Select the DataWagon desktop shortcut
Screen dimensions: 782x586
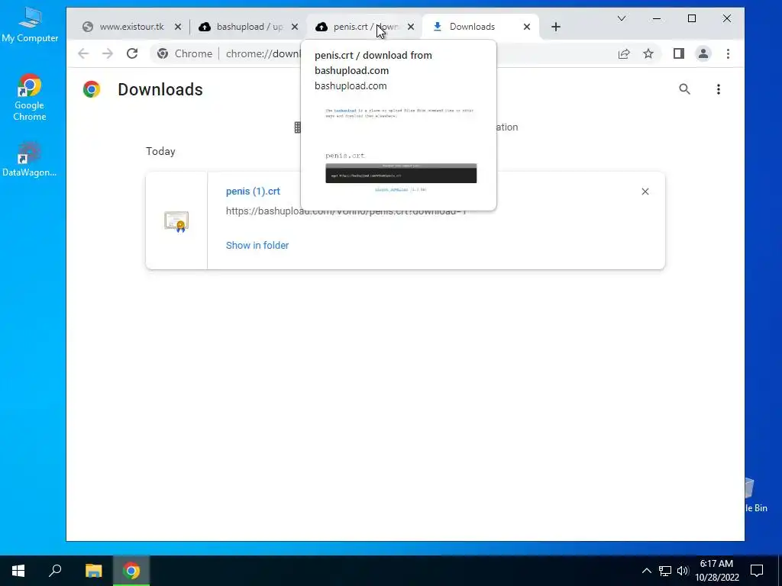(29, 159)
